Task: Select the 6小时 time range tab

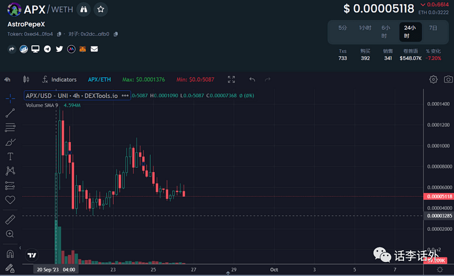Action: 385,32
